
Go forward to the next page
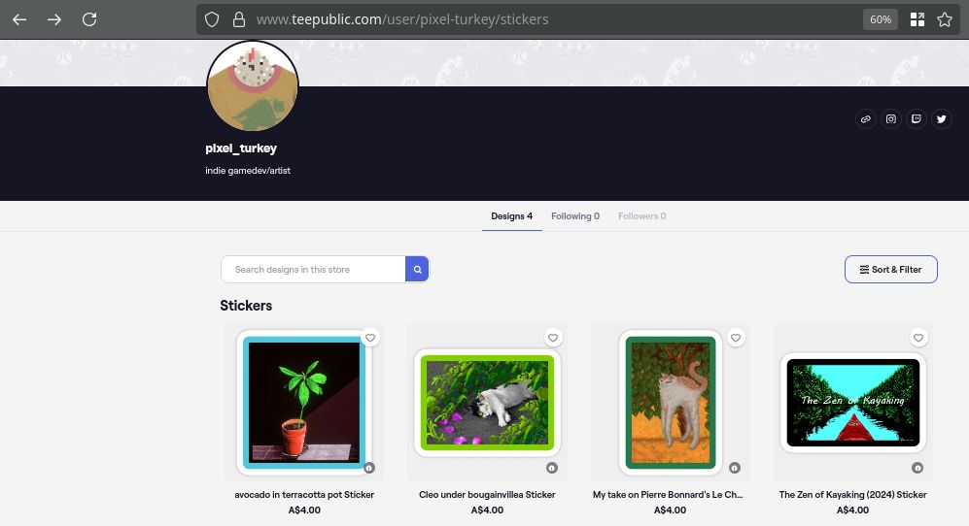click(x=54, y=19)
